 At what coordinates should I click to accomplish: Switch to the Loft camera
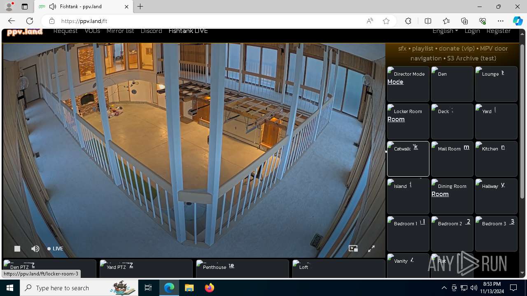tap(338, 268)
